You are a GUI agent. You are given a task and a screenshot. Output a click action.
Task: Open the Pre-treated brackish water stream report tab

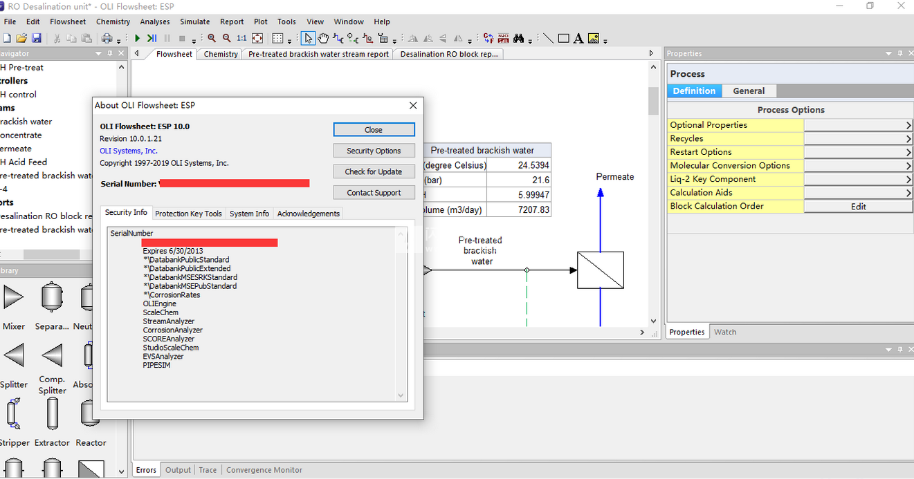318,54
